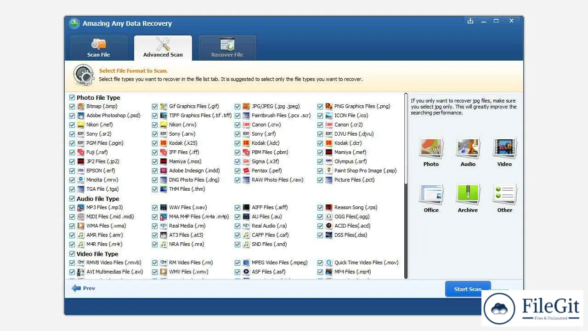This screenshot has width=588, height=331.
Task: Open the Recover File tab
Action: [227, 48]
